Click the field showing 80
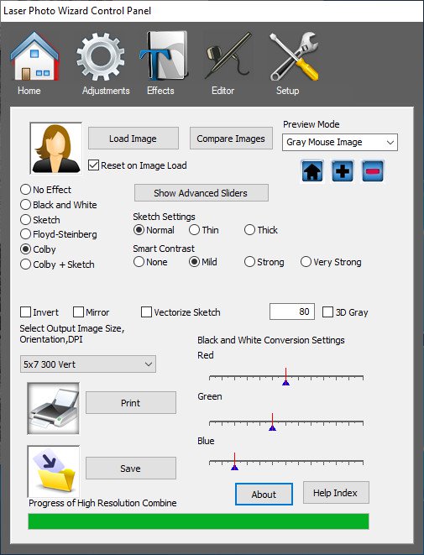Screen dimensions: 424x555 coord(292,312)
